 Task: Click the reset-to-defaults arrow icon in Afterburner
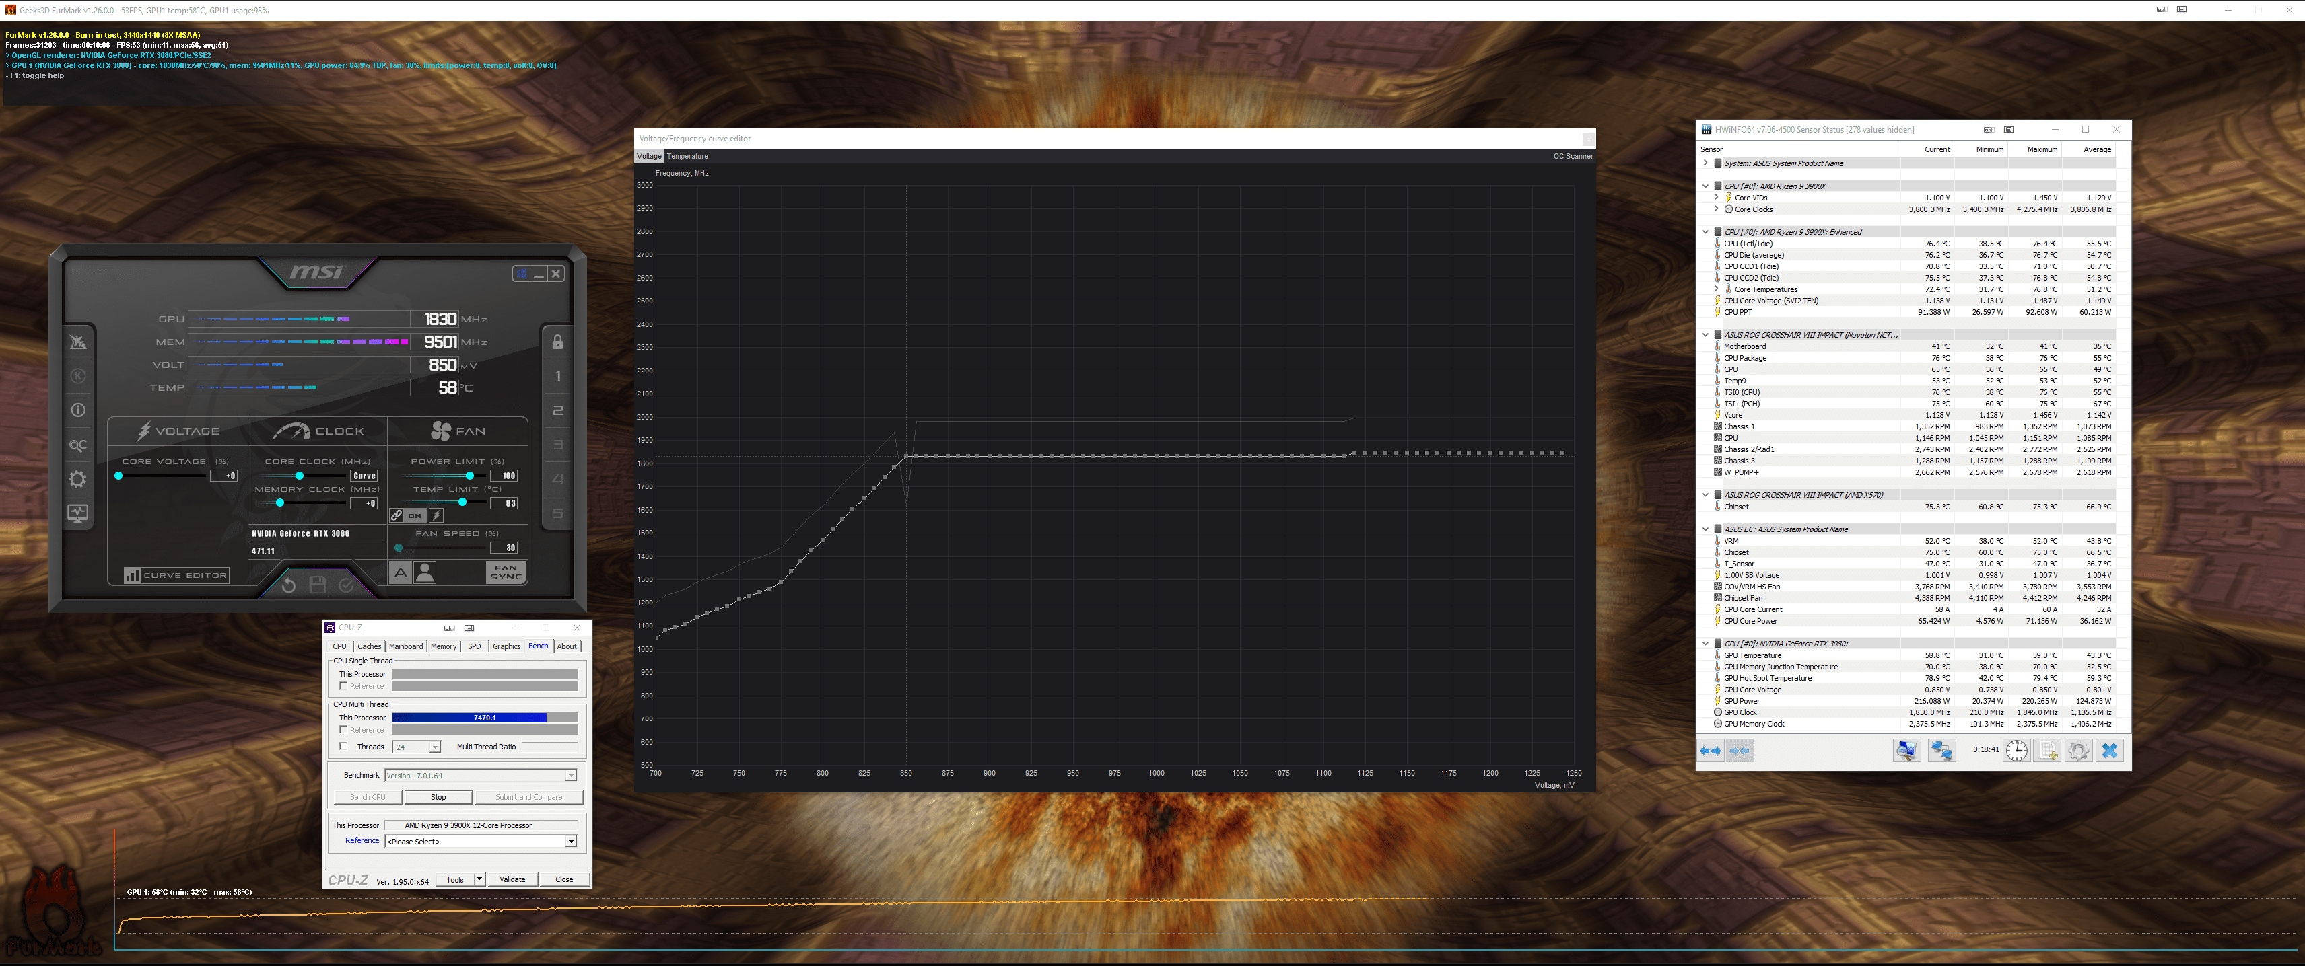pos(288,586)
